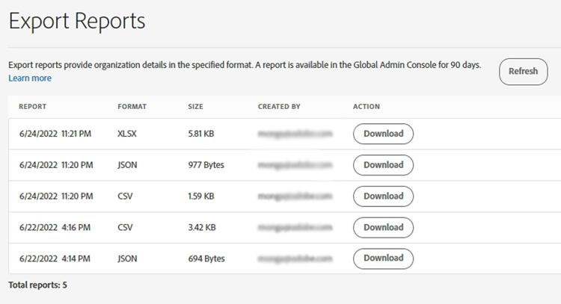Click the ACTION column header
The image size is (561, 304).
click(x=367, y=107)
